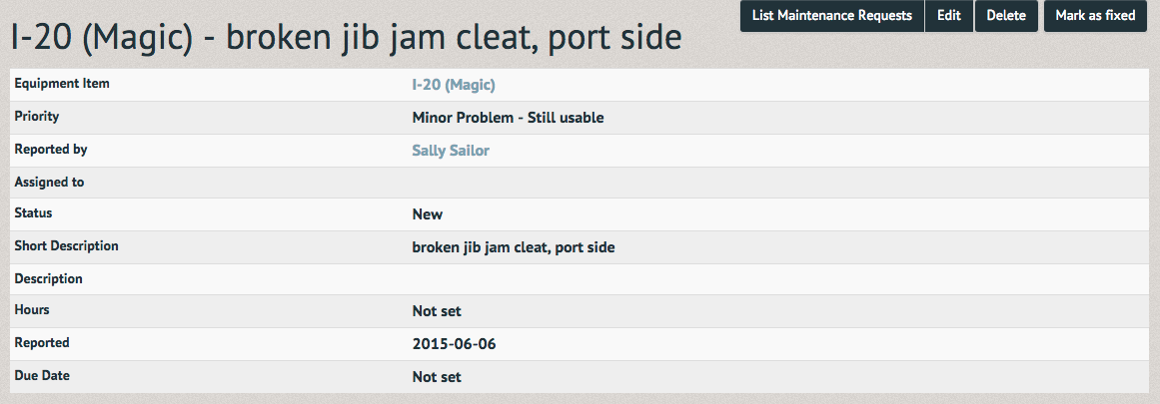Click the page title heading
The height and width of the screenshot is (404, 1160).
point(346,38)
